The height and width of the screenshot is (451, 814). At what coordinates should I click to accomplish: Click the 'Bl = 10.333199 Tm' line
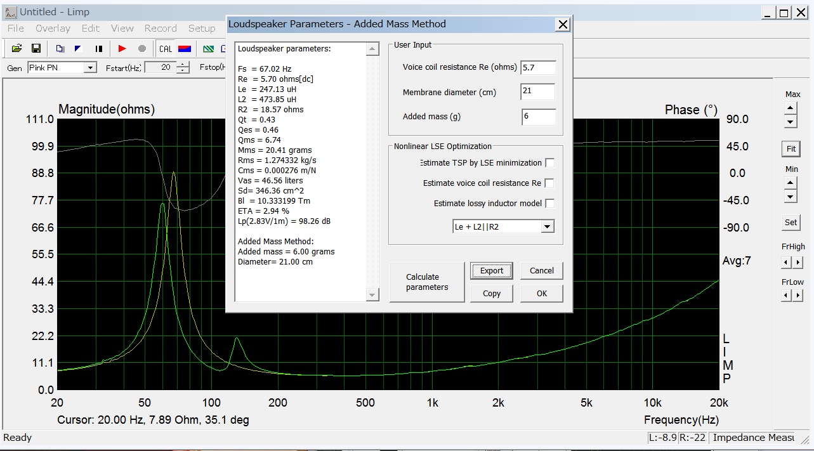coord(274,200)
